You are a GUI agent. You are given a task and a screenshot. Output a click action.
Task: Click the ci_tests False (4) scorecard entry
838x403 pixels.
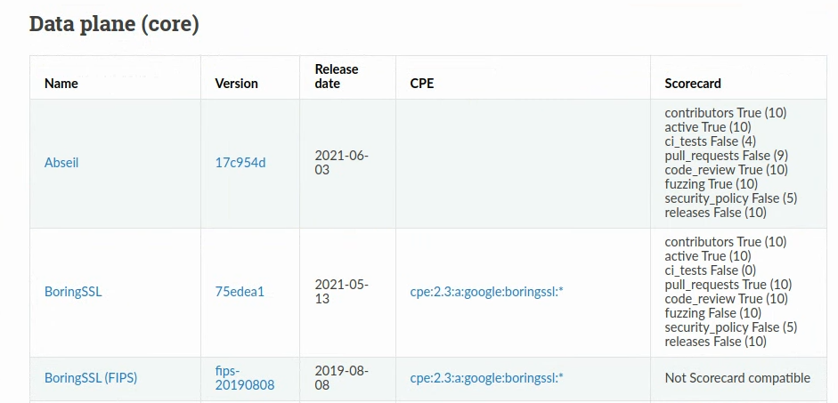[711, 141]
